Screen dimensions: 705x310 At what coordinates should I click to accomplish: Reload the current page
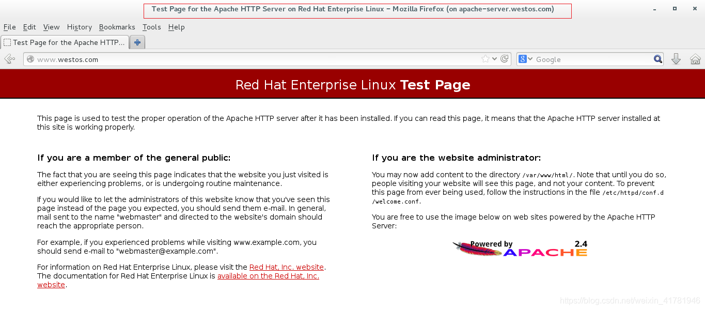pyautogui.click(x=505, y=59)
